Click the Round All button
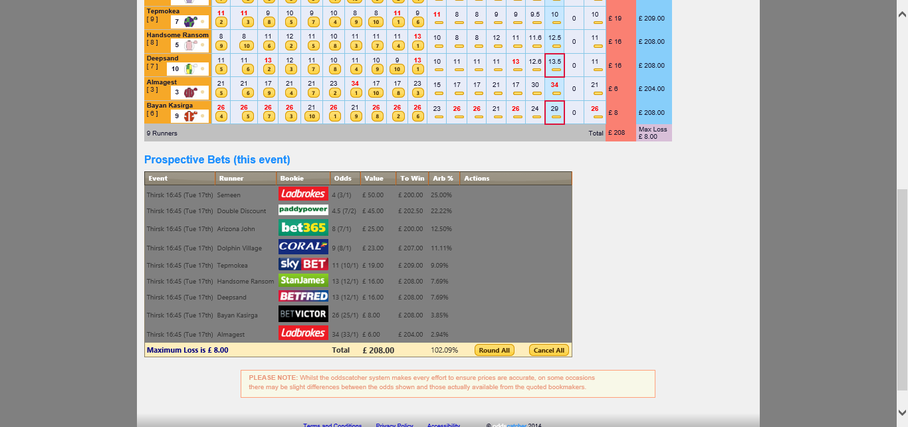 494,350
